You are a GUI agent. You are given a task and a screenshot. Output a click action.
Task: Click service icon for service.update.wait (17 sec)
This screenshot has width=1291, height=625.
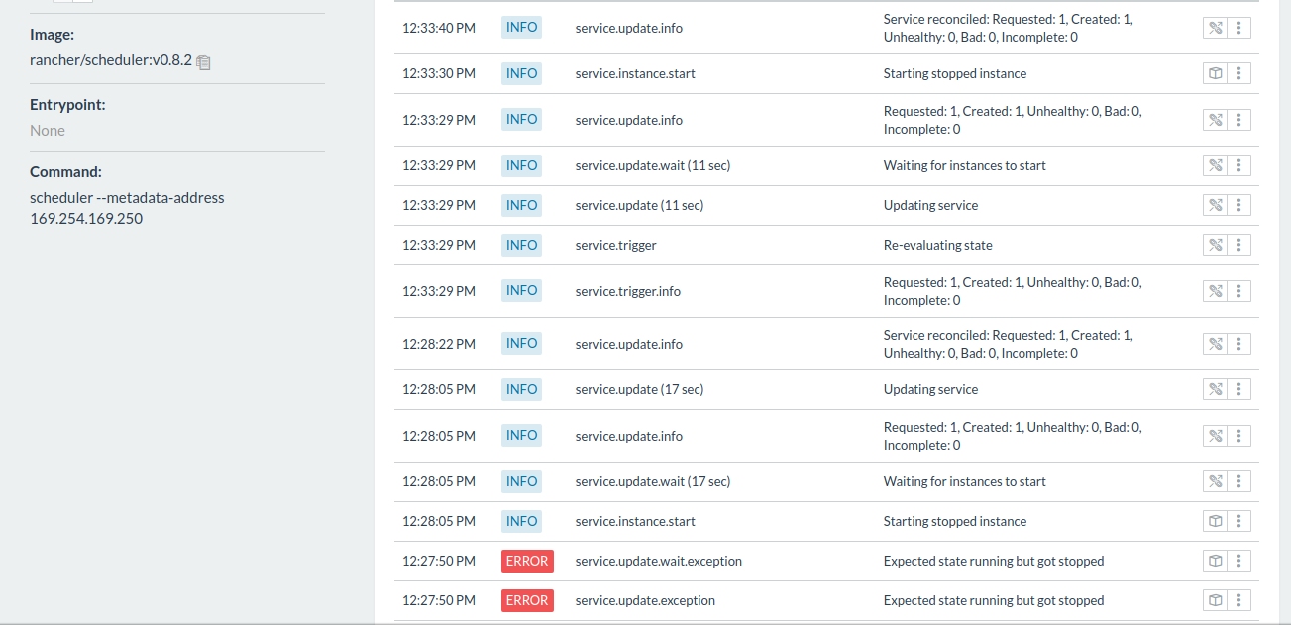click(x=1215, y=481)
